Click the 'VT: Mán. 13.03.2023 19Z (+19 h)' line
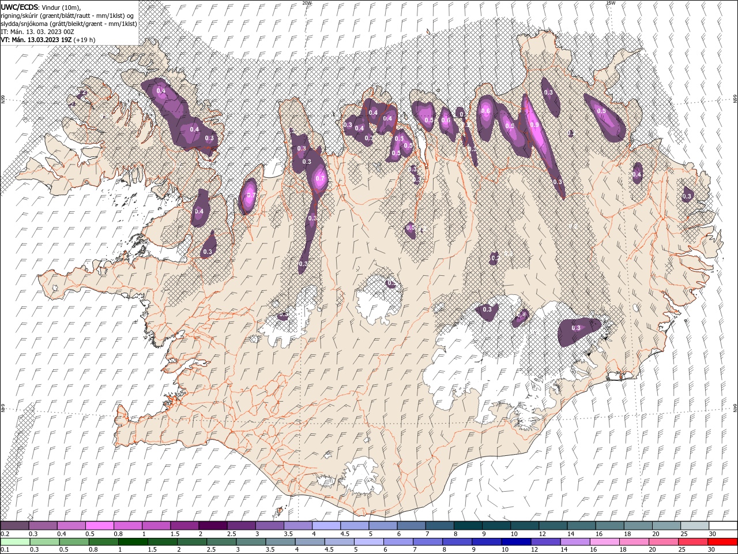 pyautogui.click(x=48, y=40)
